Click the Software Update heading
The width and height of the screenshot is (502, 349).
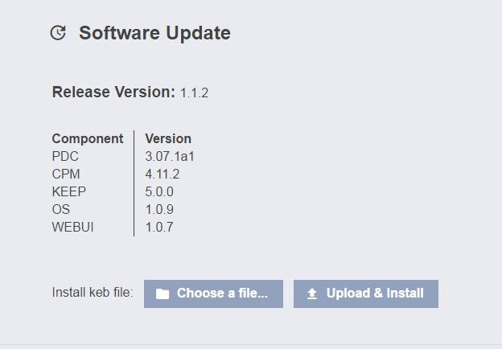pos(154,33)
